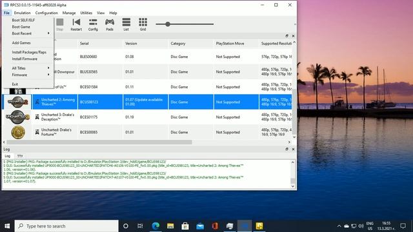
Task: Click scroll right arrow of game list
Action: click(289, 142)
